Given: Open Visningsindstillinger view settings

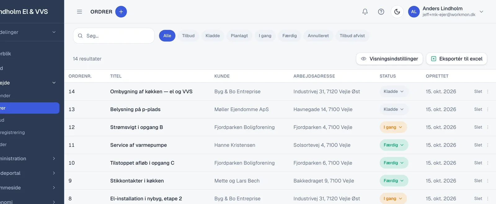Looking at the screenshot, I should [x=389, y=59].
